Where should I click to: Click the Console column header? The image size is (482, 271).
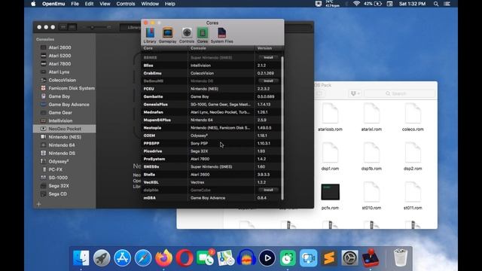point(221,48)
